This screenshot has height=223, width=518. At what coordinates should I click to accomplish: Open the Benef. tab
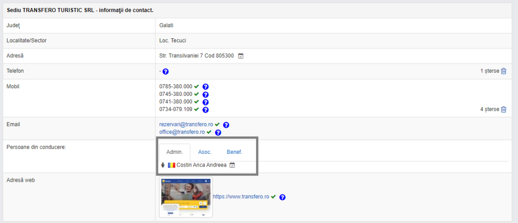click(234, 152)
